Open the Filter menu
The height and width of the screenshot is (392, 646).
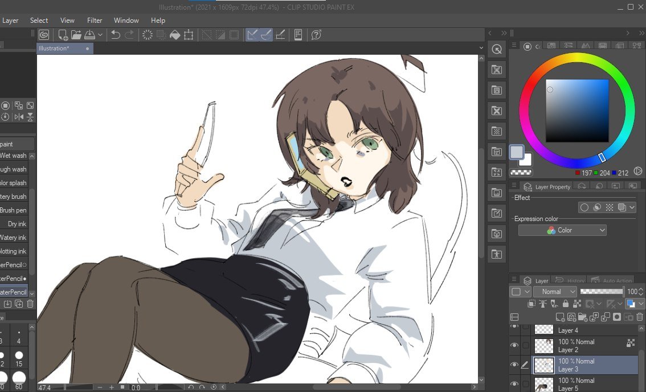(x=95, y=20)
